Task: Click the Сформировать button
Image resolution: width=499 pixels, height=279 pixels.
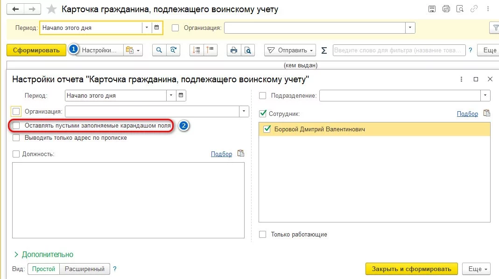Action: [x=36, y=50]
